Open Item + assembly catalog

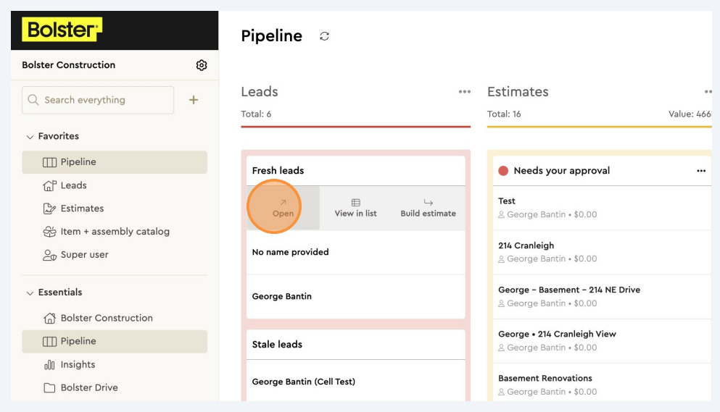pos(115,232)
